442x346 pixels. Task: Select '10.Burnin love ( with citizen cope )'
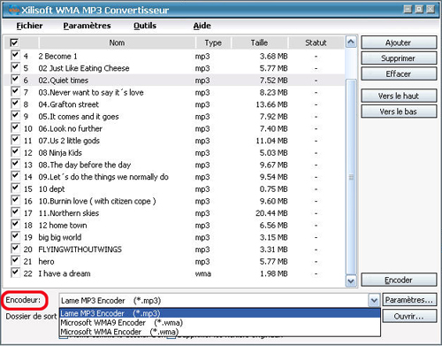click(174, 201)
